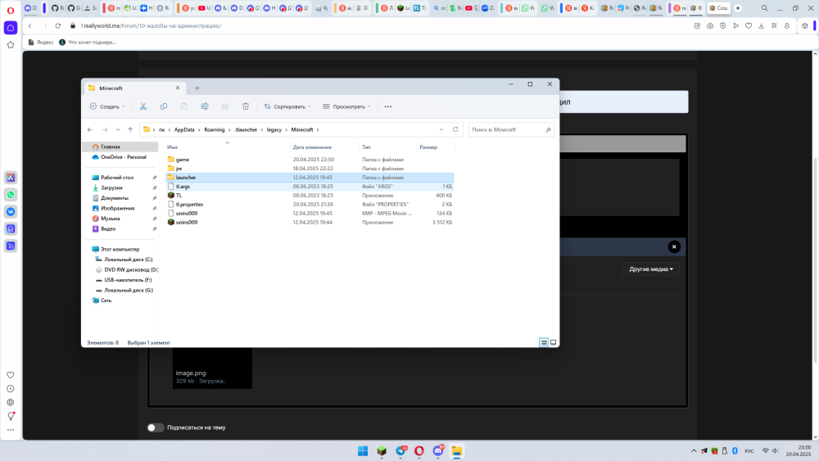This screenshot has width=819, height=461.
Task: Open WhatsApp in Opera sidebar
Action: pyautogui.click(x=11, y=195)
